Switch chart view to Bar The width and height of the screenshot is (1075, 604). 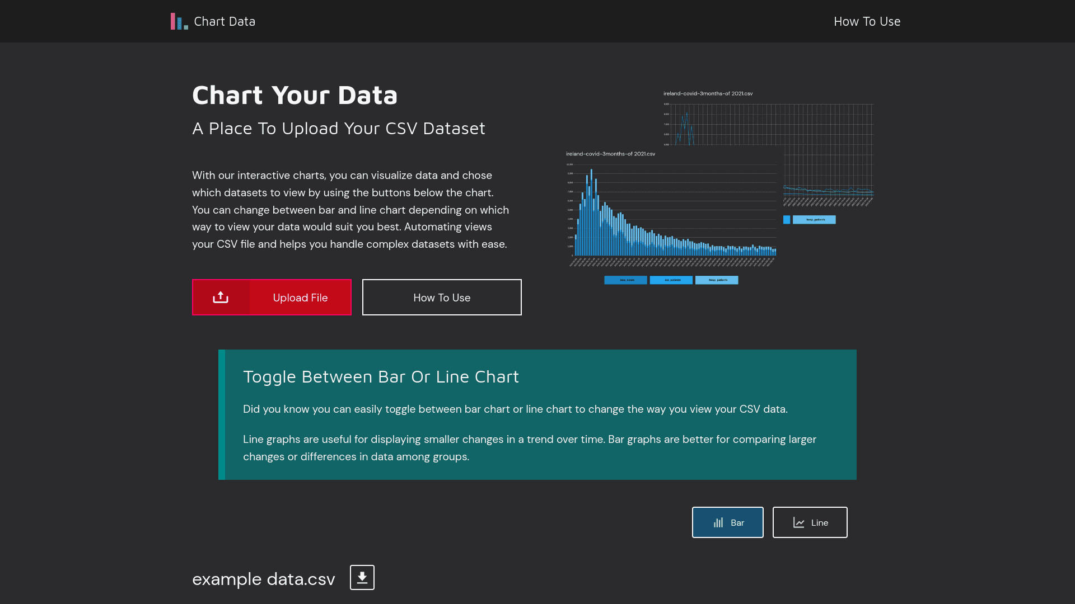727,522
